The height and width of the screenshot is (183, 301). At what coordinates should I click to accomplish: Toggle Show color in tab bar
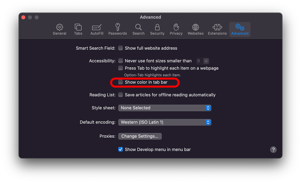coord(121,82)
